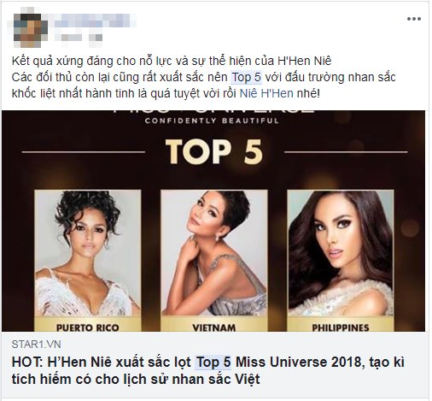The height and width of the screenshot is (401, 432).
Task: Click the blurred privacy icon beside the timestamp
Action: 95,38
